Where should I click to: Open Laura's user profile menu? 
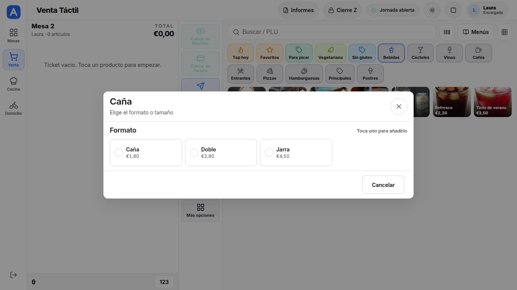pos(487,10)
